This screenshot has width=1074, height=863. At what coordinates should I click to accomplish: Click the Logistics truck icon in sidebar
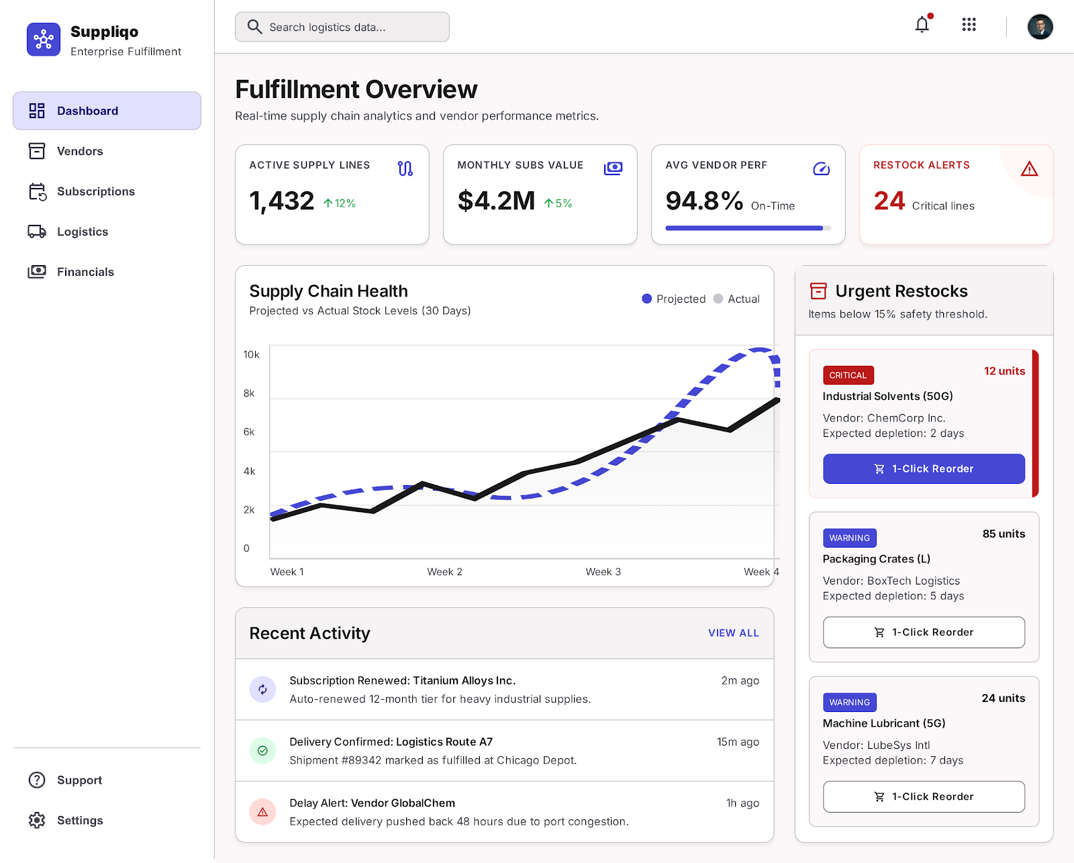click(x=37, y=232)
